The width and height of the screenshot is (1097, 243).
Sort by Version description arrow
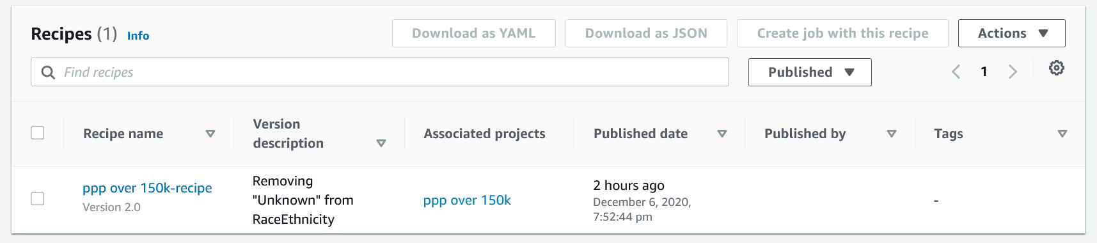coord(381,143)
